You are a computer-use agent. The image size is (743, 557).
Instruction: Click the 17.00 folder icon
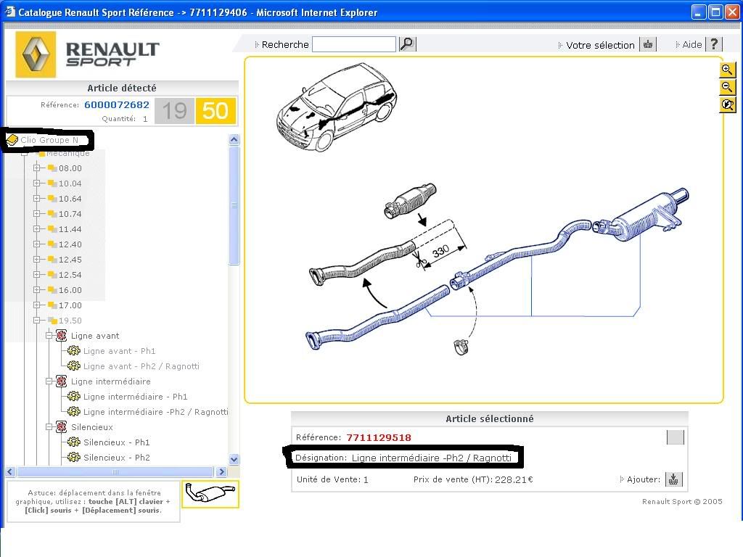[x=52, y=305]
